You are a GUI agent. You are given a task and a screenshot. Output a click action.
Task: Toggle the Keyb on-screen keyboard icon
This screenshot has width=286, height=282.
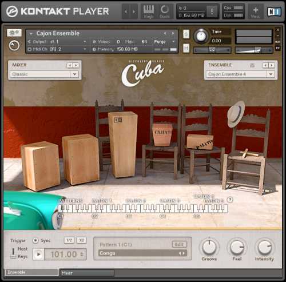(149, 11)
